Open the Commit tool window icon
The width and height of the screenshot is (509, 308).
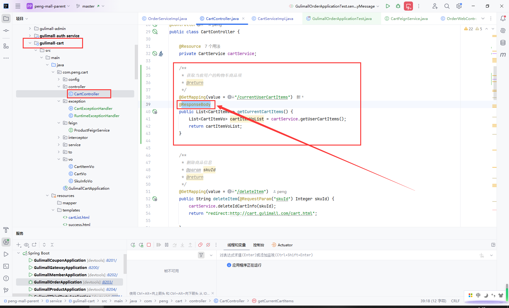6,31
